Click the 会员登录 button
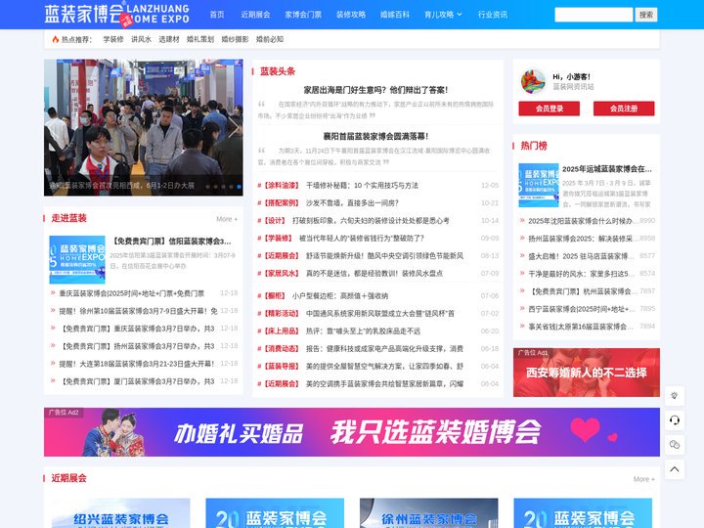Screen dimensions: 704x528 click(550, 109)
